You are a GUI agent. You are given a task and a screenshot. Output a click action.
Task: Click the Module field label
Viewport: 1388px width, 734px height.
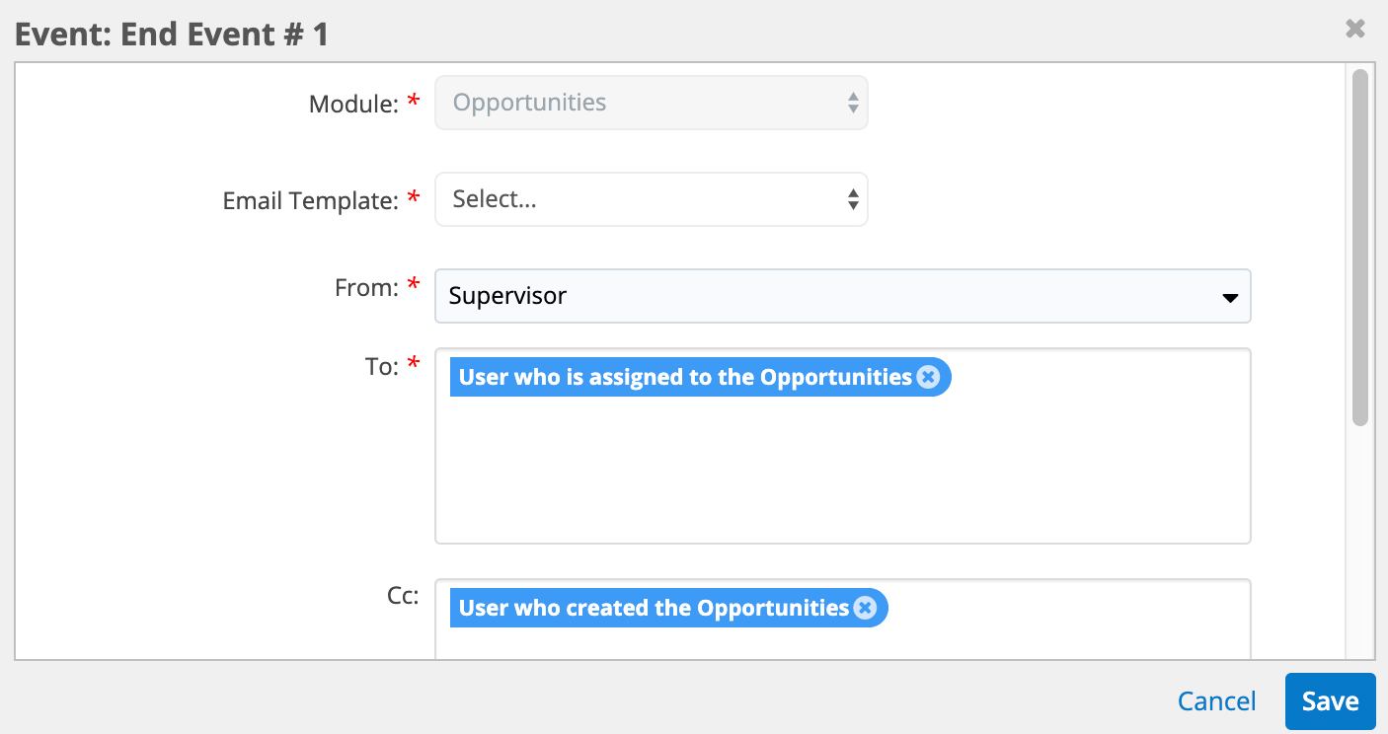coord(352,104)
